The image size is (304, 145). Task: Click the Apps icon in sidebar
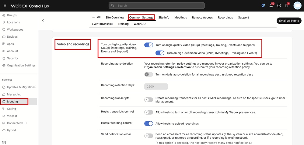pyautogui.click(x=4, y=44)
